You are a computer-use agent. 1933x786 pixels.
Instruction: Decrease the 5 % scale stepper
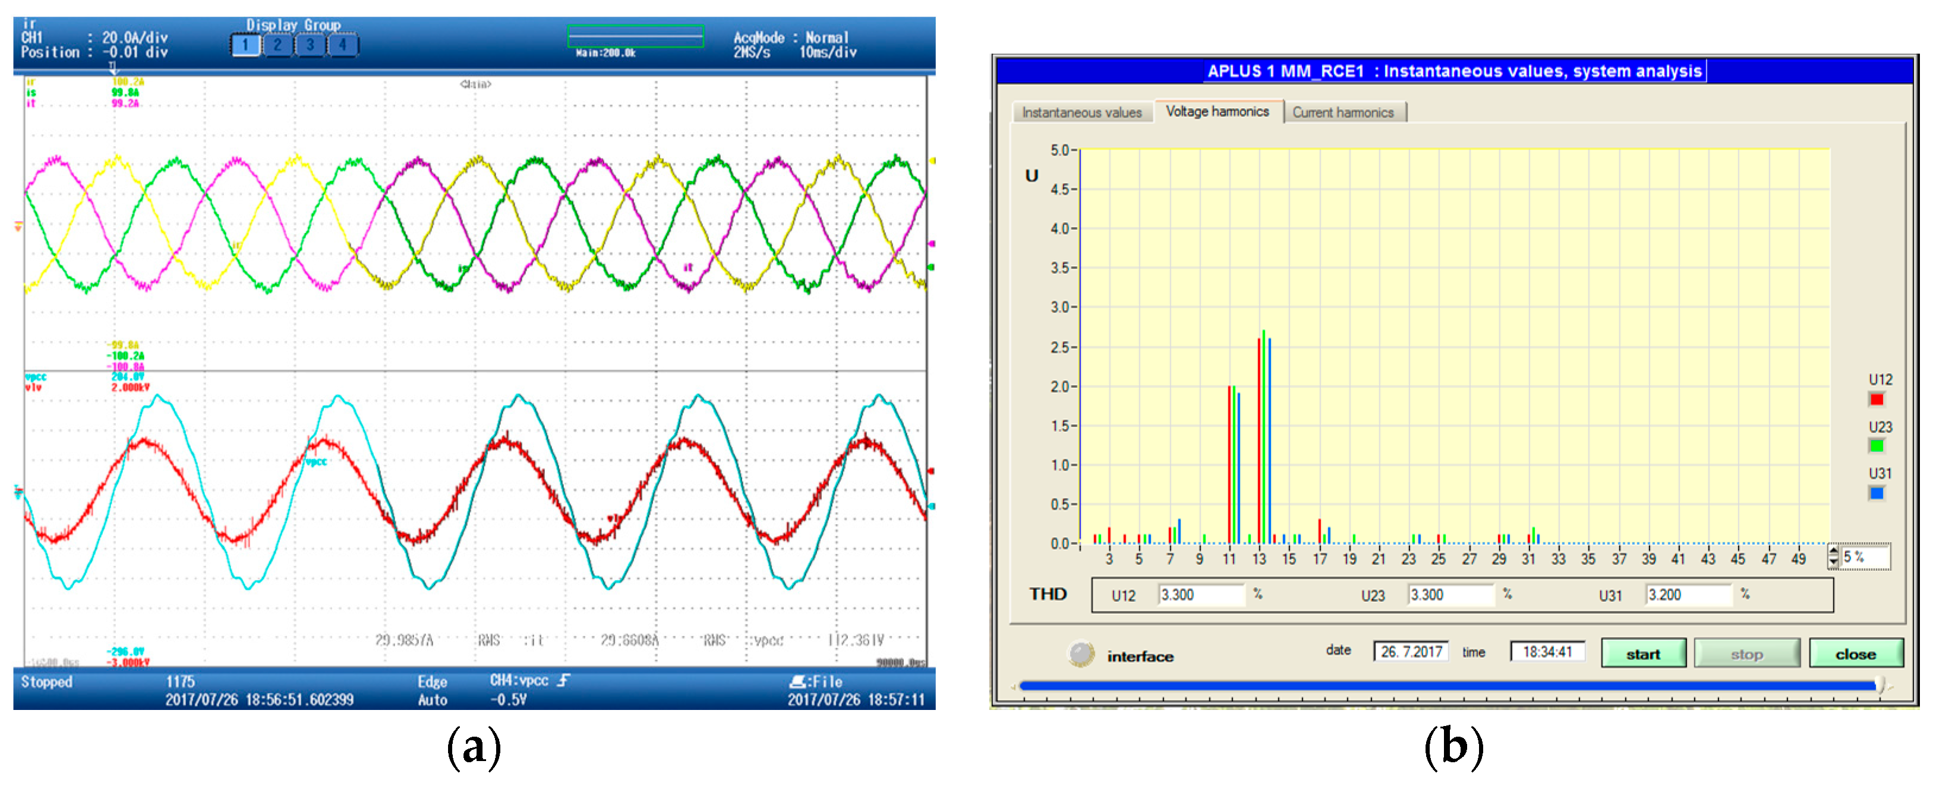pyautogui.click(x=1834, y=562)
